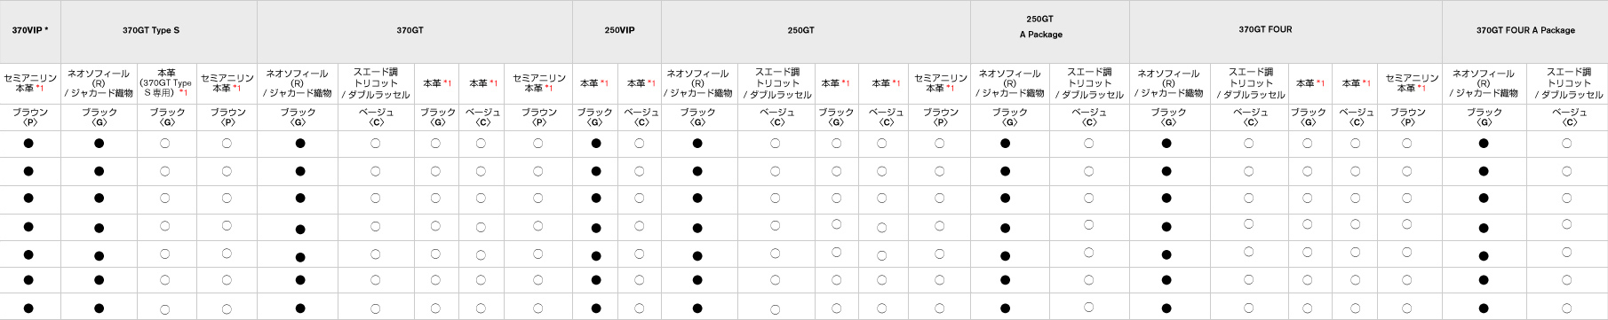Click last-row filled circle under 370VIP
This screenshot has width=1608, height=320.
pos(28,308)
